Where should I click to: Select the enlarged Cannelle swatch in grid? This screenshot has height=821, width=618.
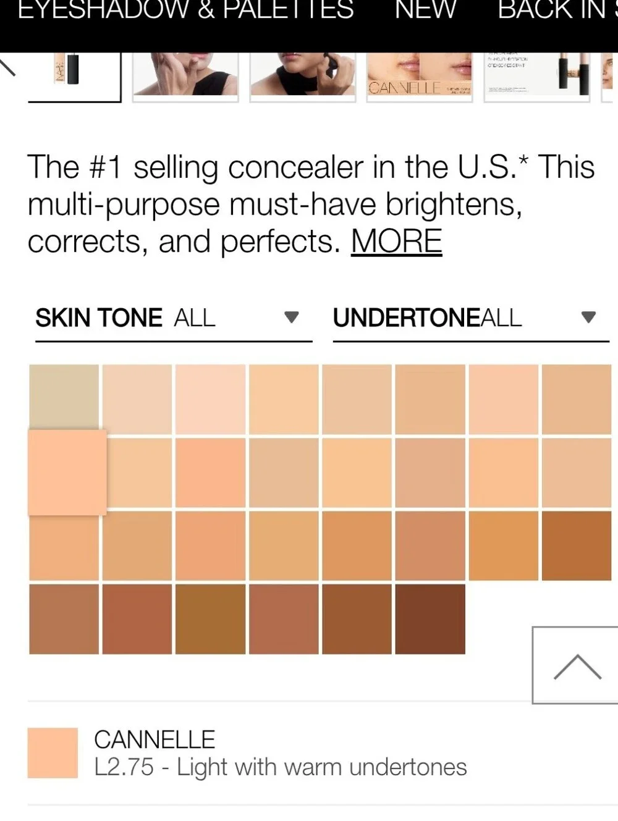tap(67, 473)
